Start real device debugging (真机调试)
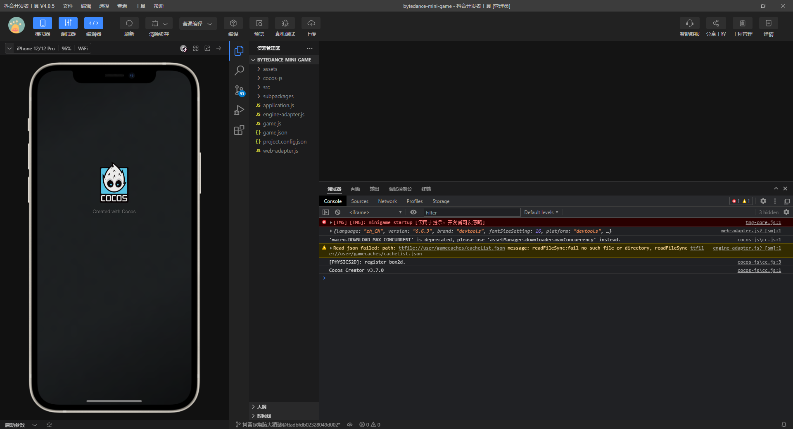 click(285, 24)
